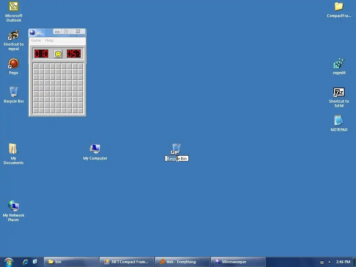This screenshot has width=356, height=267.
Task: Click the Recycle Bin shortcut icon being renamed
Action: pyautogui.click(x=176, y=149)
